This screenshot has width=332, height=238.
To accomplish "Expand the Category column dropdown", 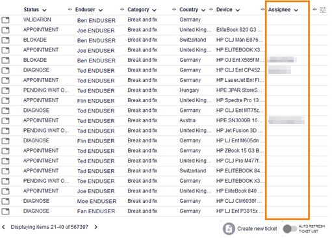I will point(154,10).
